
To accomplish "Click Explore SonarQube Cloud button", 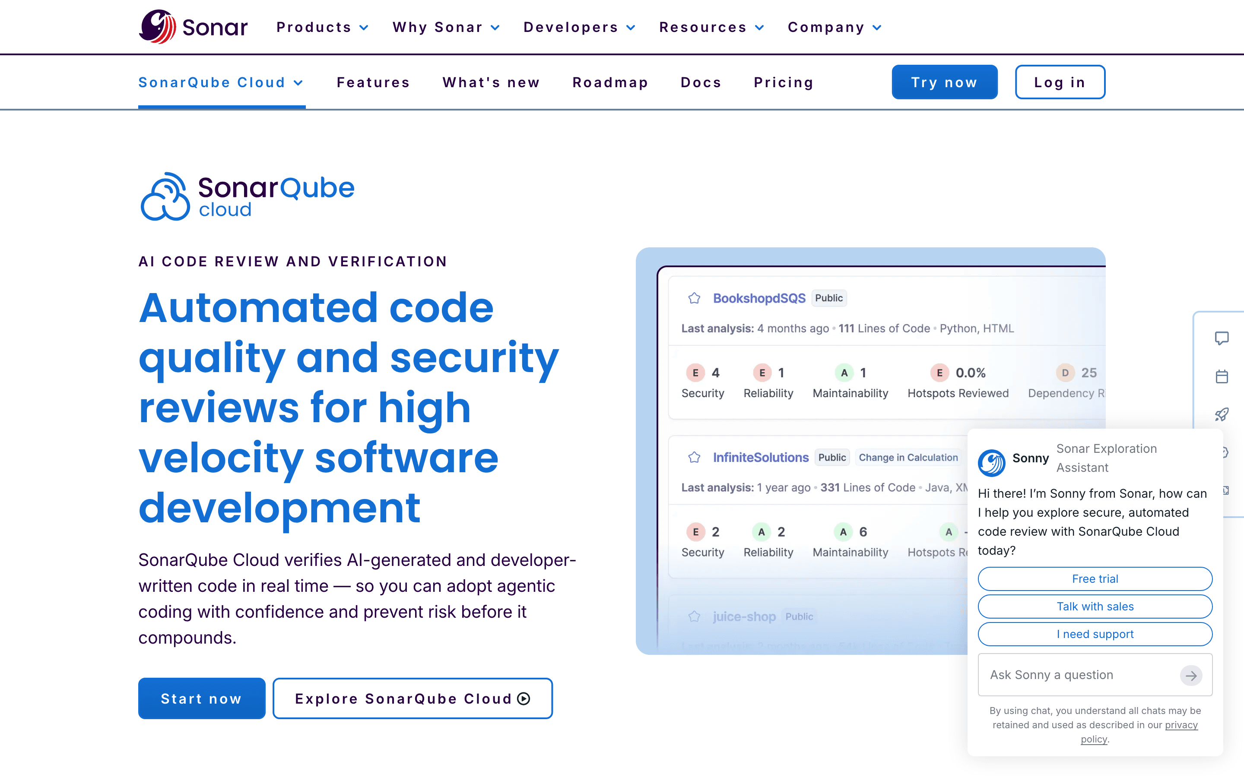I will click(x=412, y=698).
